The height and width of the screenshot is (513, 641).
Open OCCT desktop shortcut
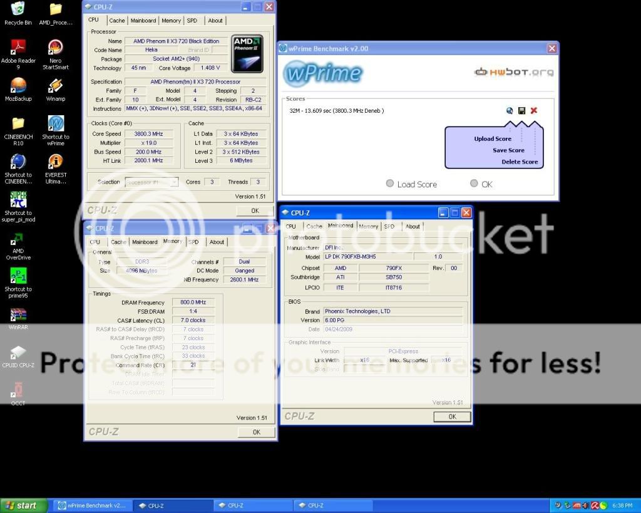coord(18,393)
